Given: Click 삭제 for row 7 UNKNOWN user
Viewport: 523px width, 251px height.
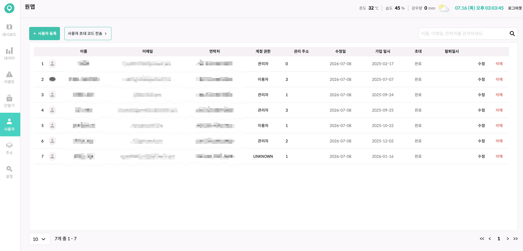Looking at the screenshot, I should [499, 156].
